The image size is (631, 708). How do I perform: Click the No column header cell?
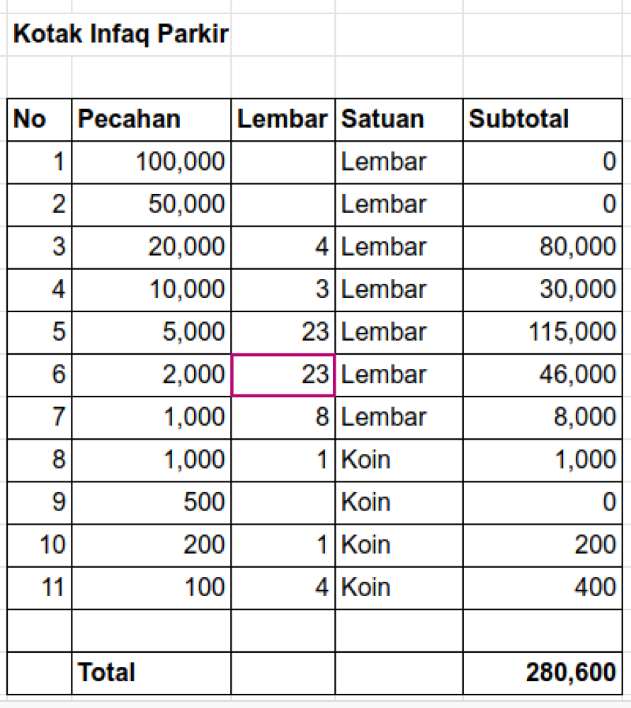(x=40, y=120)
